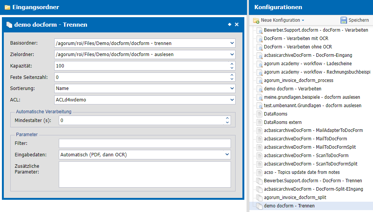The image size is (373, 212).
Task: Click icon of acso - Topics update date from notes
Action: (x=259, y=172)
